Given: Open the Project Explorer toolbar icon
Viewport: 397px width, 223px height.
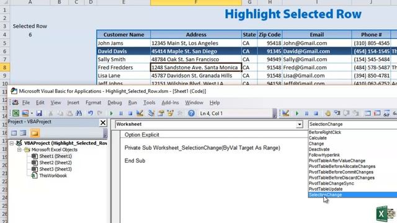Looking at the screenshot, I should click(x=151, y=113).
